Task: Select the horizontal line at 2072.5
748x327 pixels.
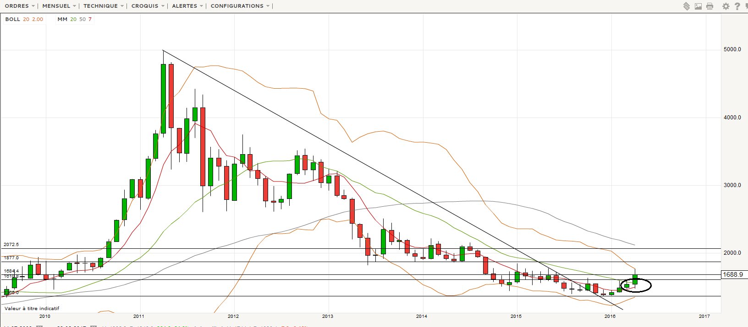Action: (x=360, y=249)
